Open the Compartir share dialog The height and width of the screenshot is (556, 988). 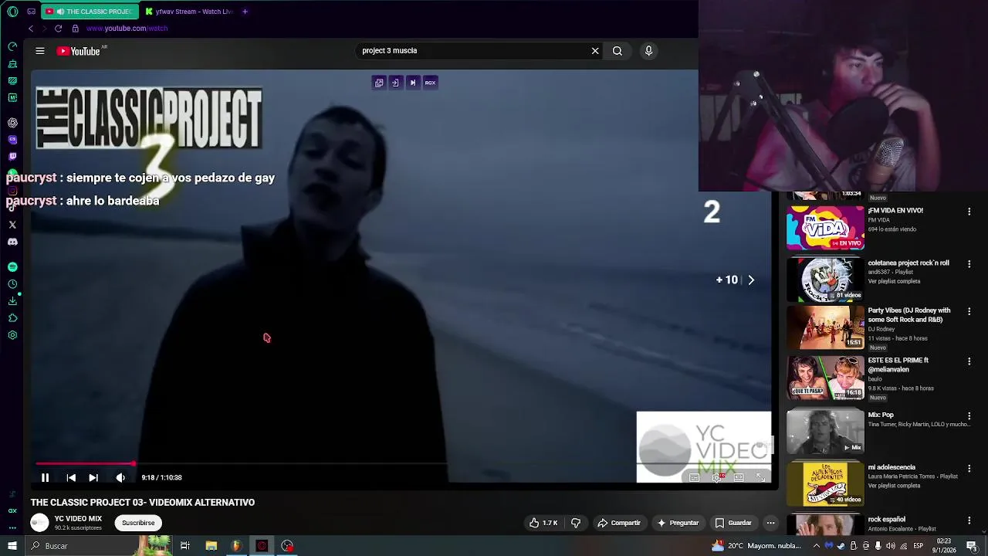click(x=619, y=523)
